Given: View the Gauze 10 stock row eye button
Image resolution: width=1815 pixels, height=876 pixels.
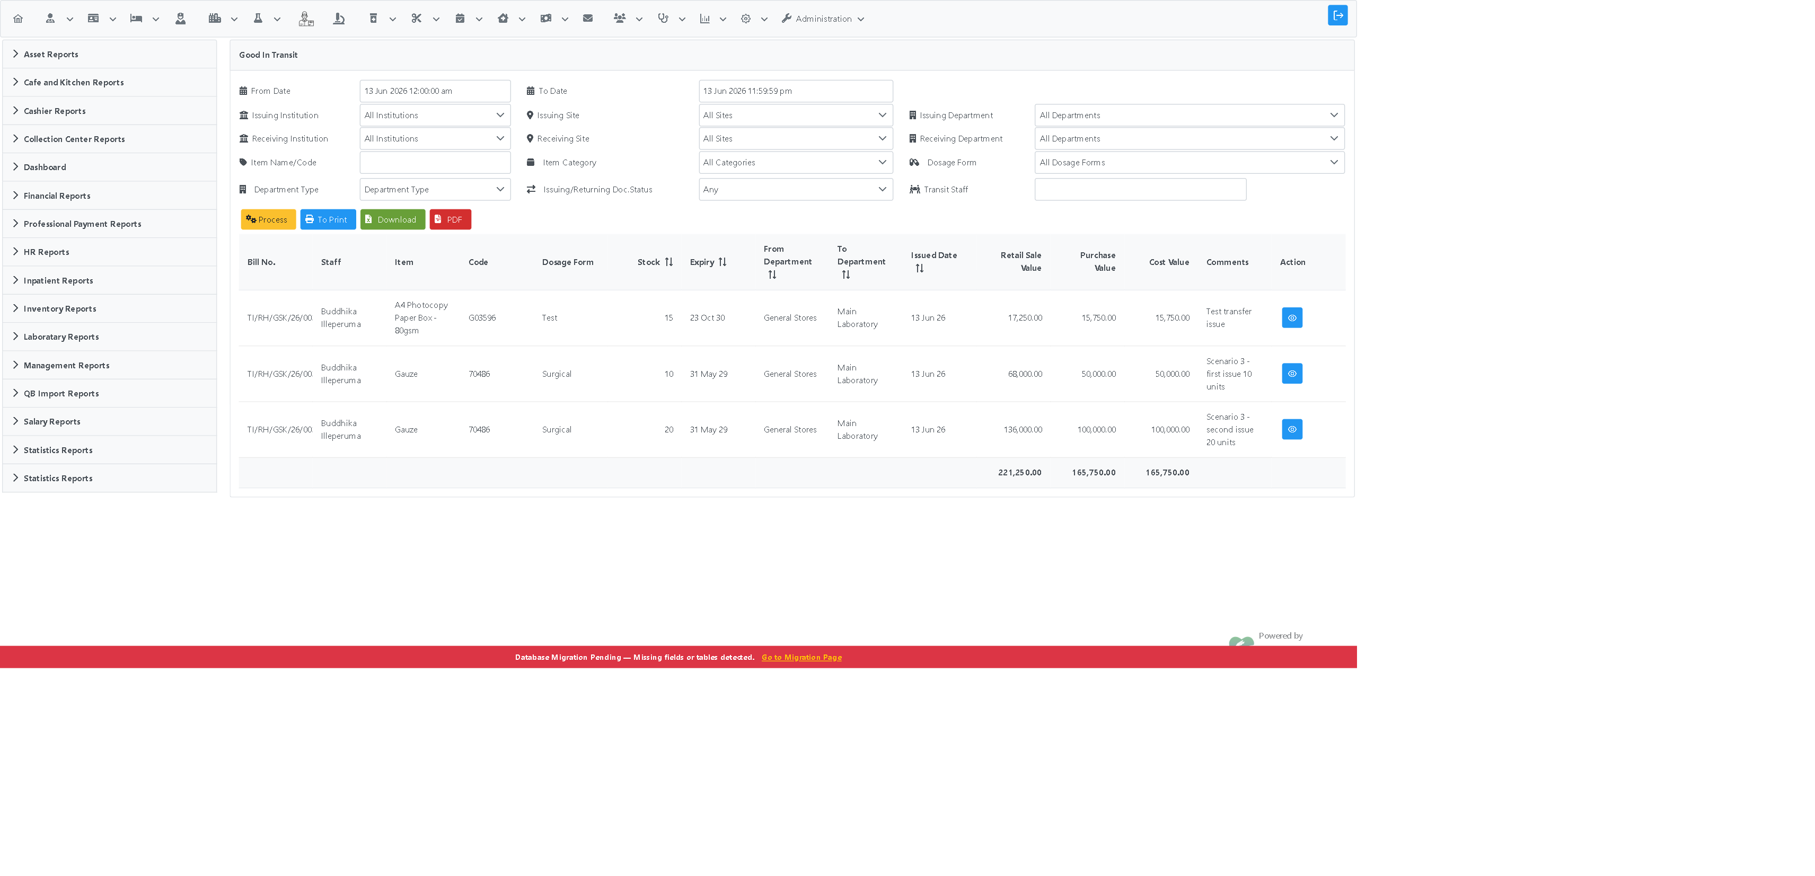Looking at the screenshot, I should pyautogui.click(x=1291, y=374).
